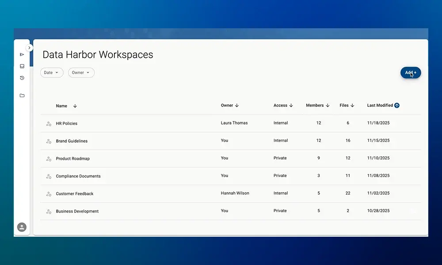The image size is (442, 265).
Task: Click owner Laura Thomas
Action: (234, 123)
